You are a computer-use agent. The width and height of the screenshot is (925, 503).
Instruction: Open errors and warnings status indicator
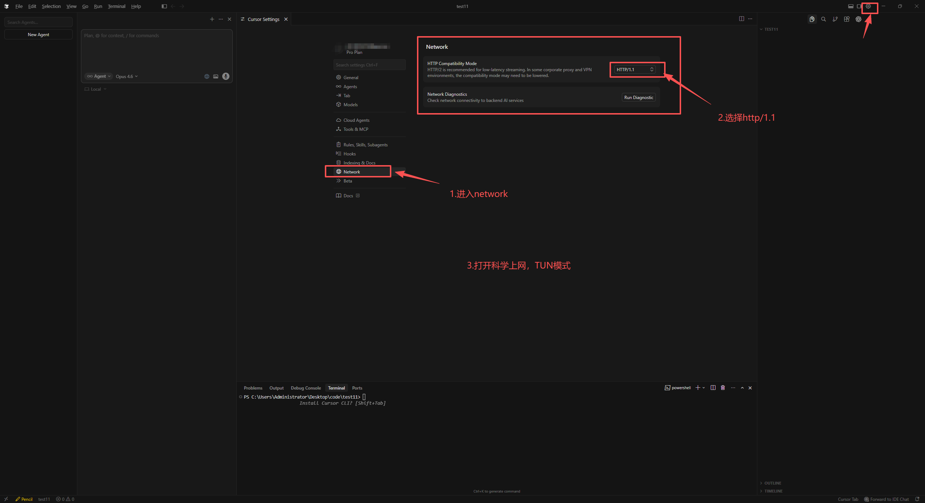tap(65, 499)
